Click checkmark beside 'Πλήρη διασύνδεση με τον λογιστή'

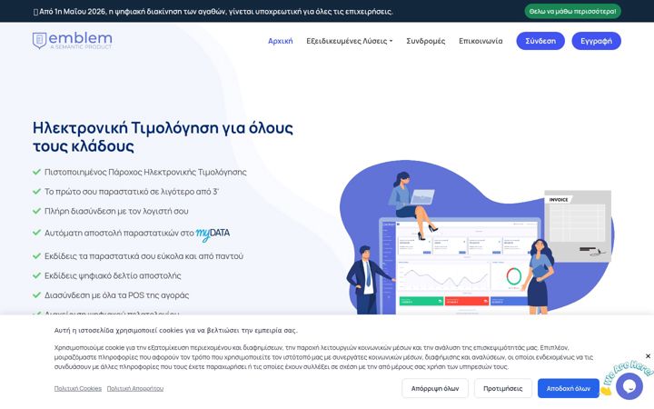click(36, 211)
